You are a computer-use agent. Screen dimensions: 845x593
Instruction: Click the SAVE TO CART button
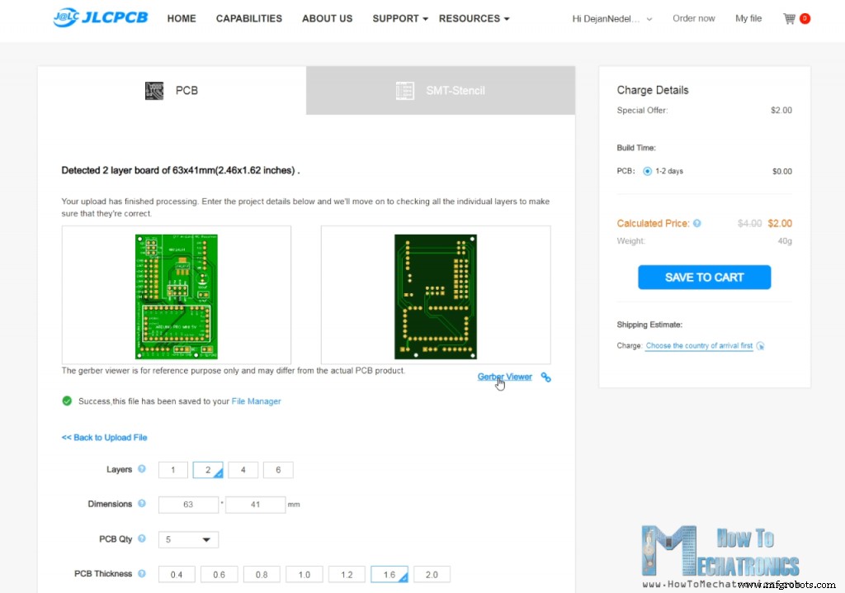[704, 277]
